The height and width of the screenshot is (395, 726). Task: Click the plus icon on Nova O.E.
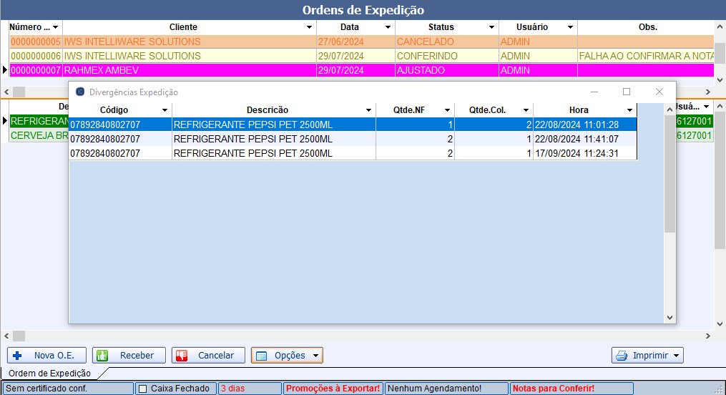[18, 356]
